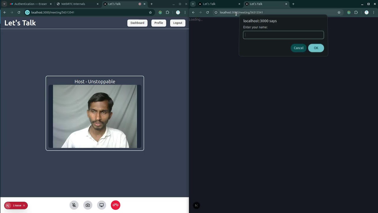Open Chrome menu in left window
378x213 pixels.
coord(185,12)
